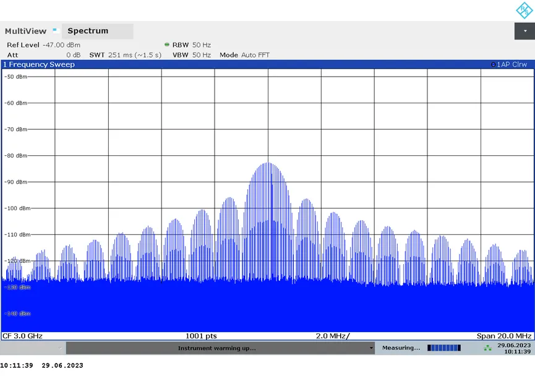Click the Att 0 dB setting

click(43, 55)
